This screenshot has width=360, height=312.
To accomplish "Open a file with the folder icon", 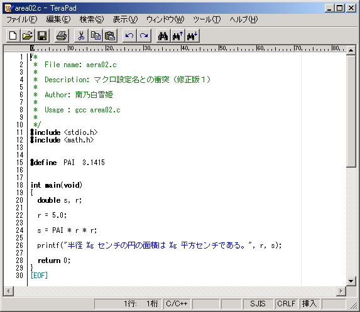I will point(28,36).
